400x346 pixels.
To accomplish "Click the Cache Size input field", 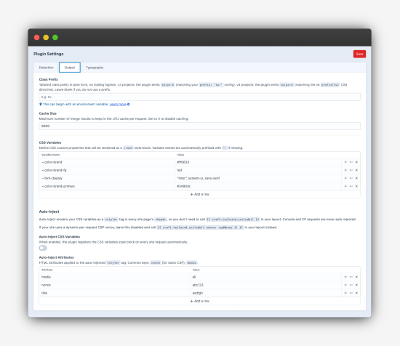I will [x=199, y=126].
